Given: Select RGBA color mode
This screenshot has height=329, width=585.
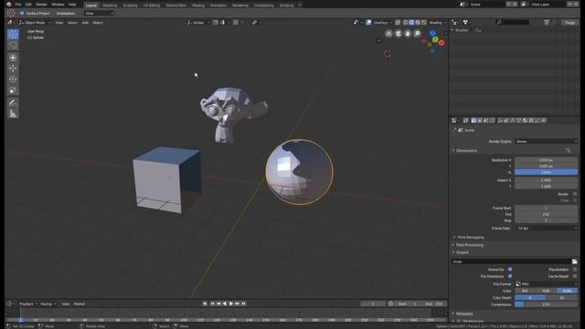Looking at the screenshot, I should click(567, 291).
